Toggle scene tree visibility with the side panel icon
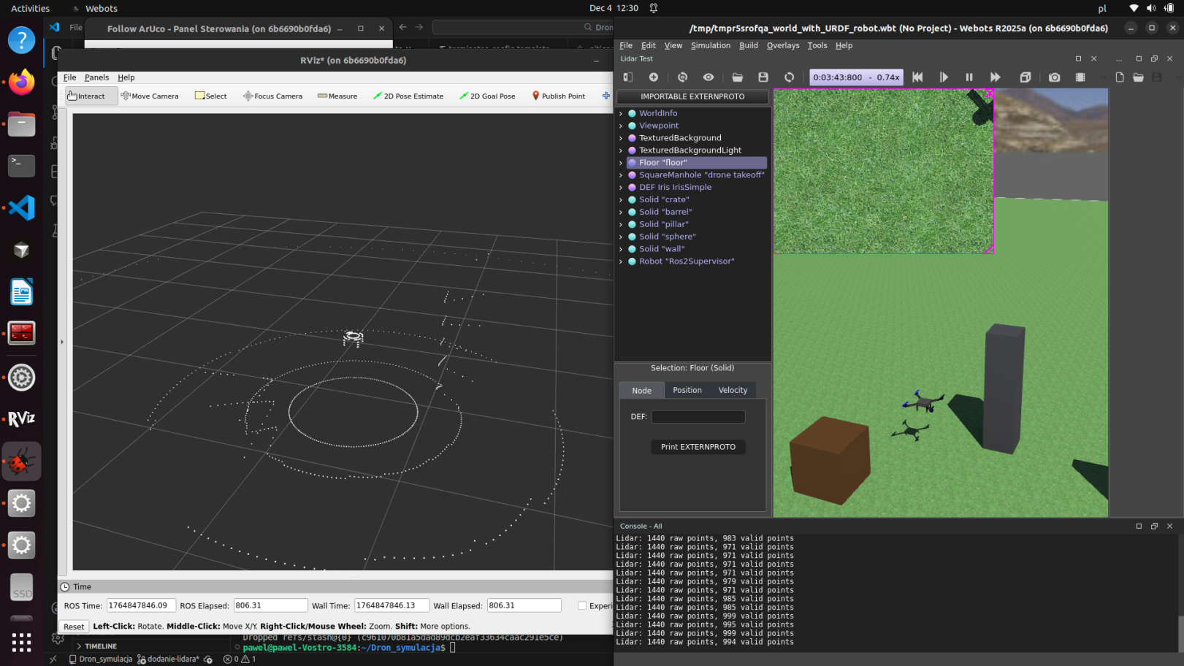The width and height of the screenshot is (1184, 666). coord(627,77)
